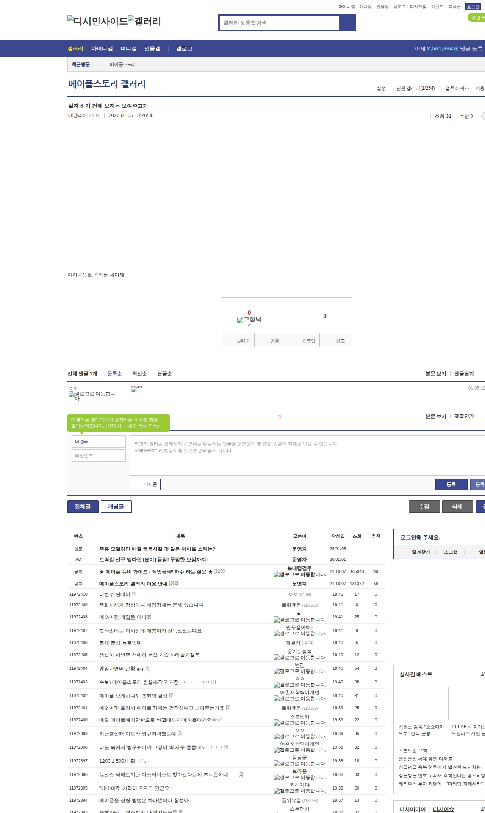Sort comments by 등록순
The width and height of the screenshot is (485, 813).
pos(114,374)
